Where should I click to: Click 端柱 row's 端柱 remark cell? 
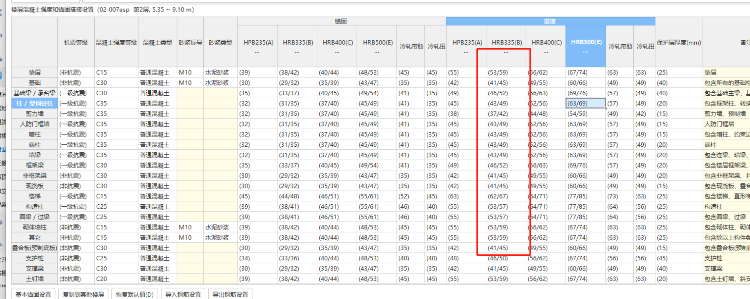pyautogui.click(x=726, y=145)
